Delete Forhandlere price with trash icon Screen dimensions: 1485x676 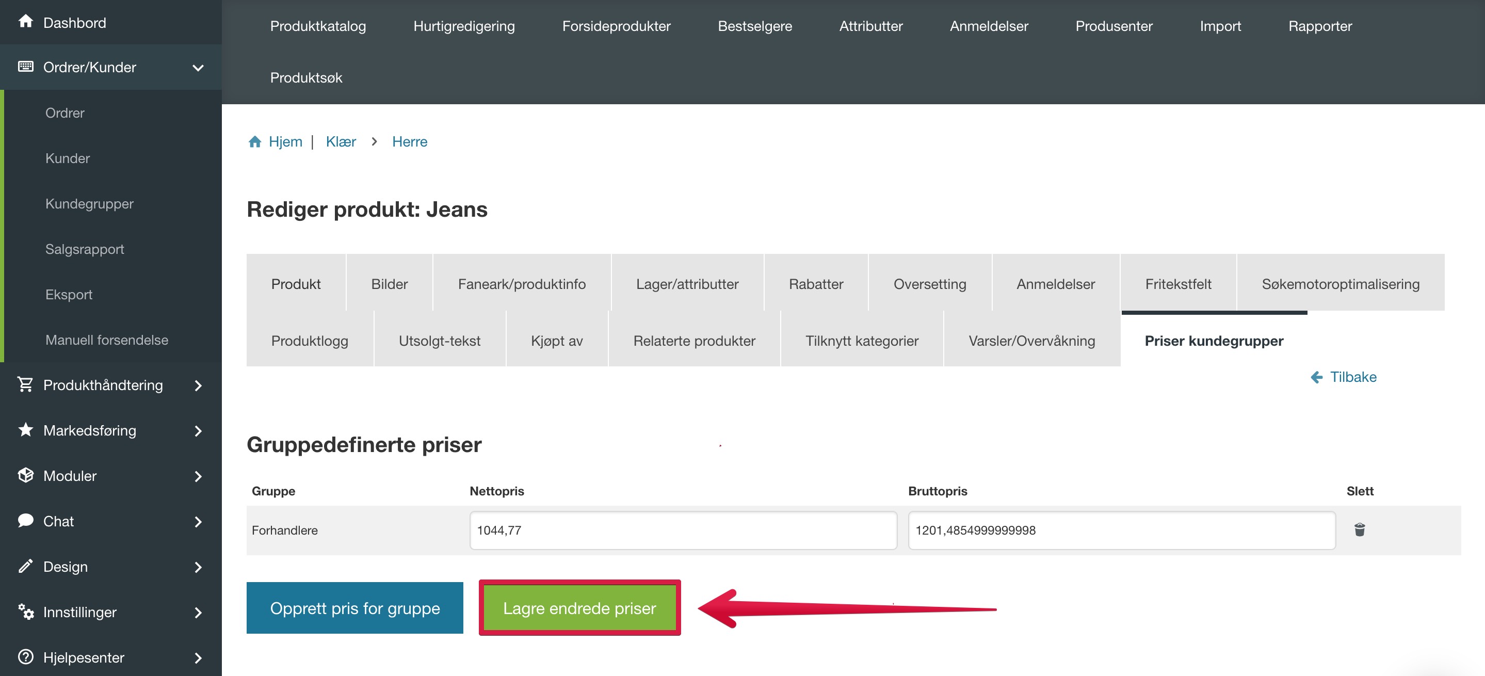pyautogui.click(x=1359, y=529)
